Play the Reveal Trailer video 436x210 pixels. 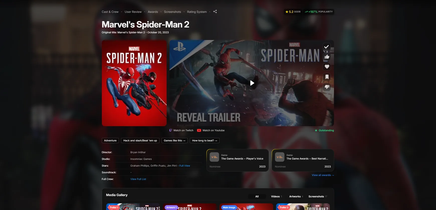coord(252,83)
